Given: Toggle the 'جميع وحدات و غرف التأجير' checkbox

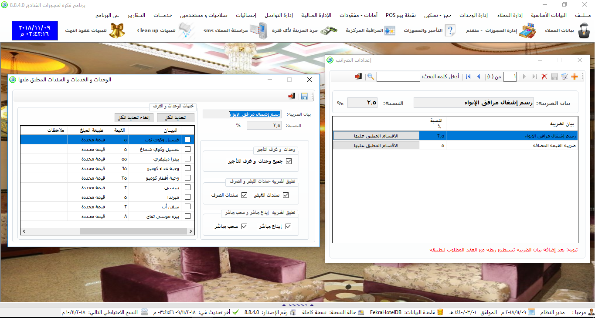Looking at the screenshot, I should [289, 161].
